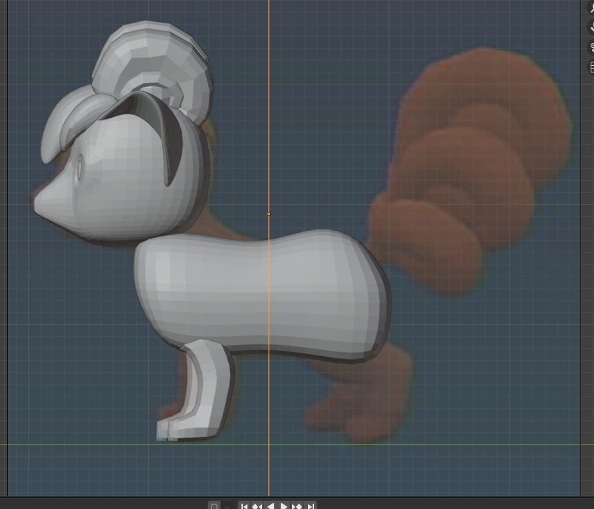The height and width of the screenshot is (509, 594).
Task: Jump to the last frame
Action: [310, 506]
